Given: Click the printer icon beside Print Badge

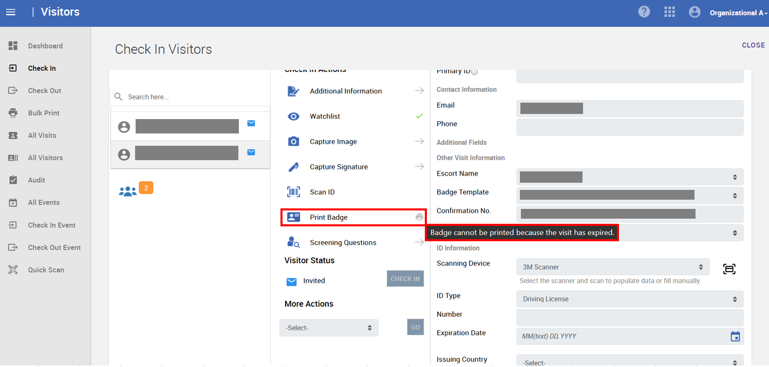Looking at the screenshot, I should pos(419,217).
